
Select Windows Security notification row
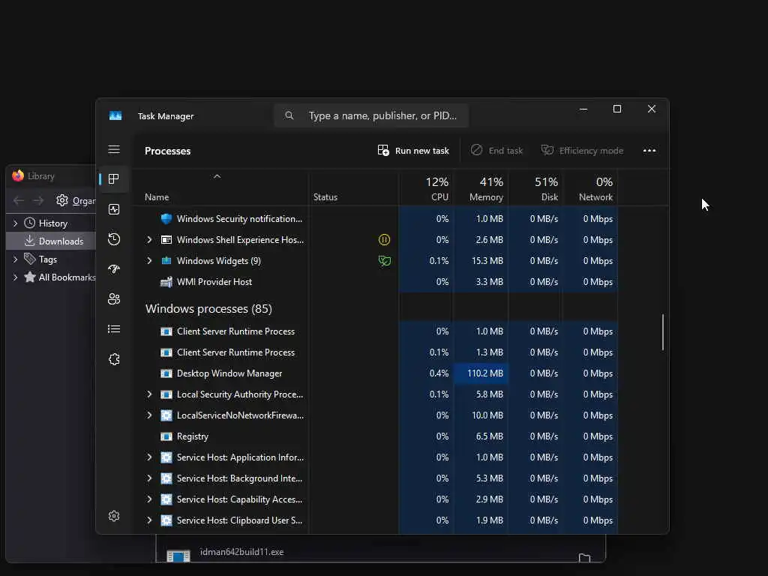click(x=376, y=219)
